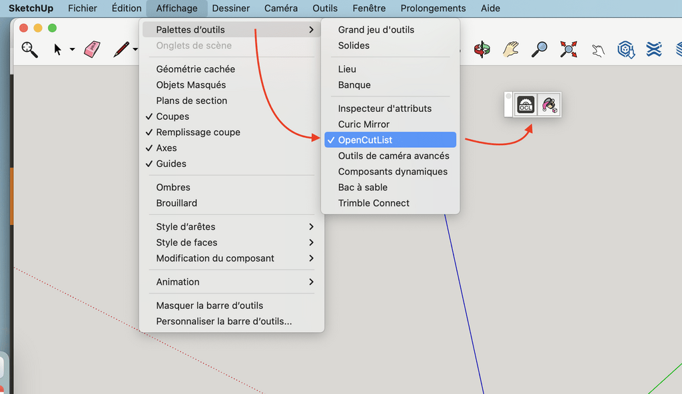Open the 3D Warehouse hexagon icon
Image resolution: width=682 pixels, height=394 pixels.
point(626,49)
